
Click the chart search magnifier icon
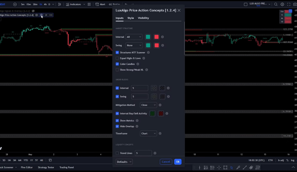pyautogui.click(x=276, y=4)
